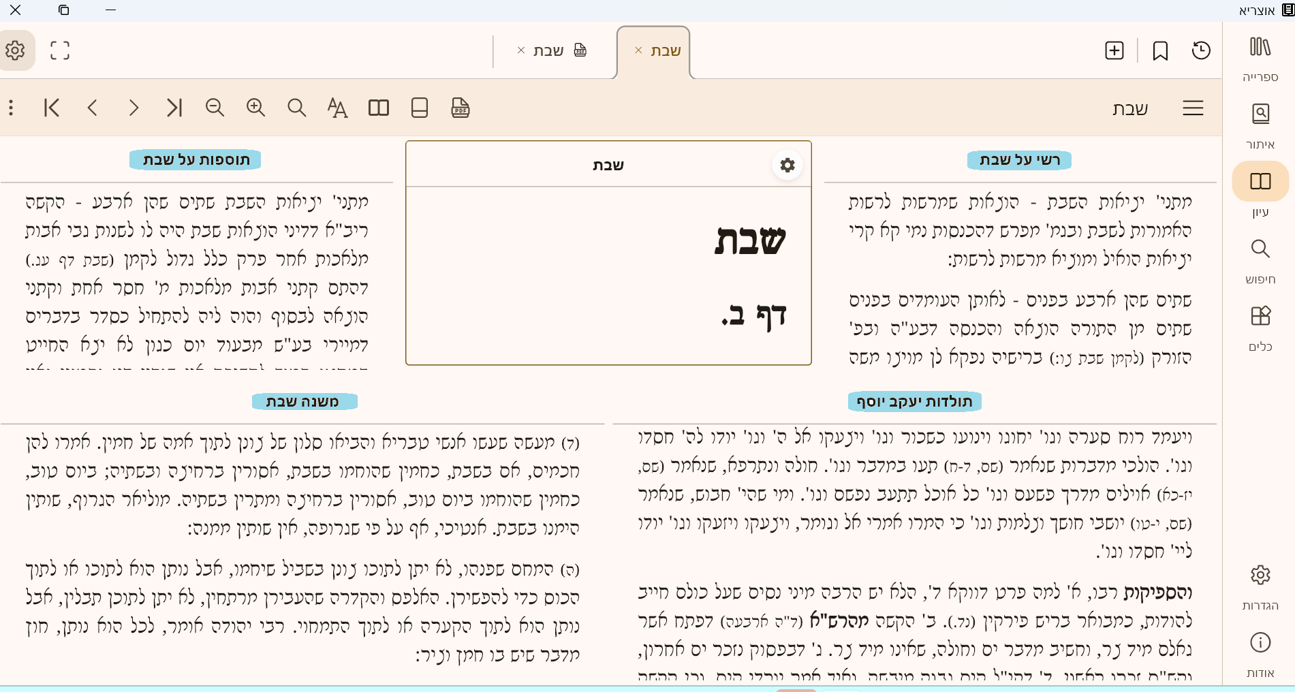Open a new tab with the plus button

[1114, 50]
